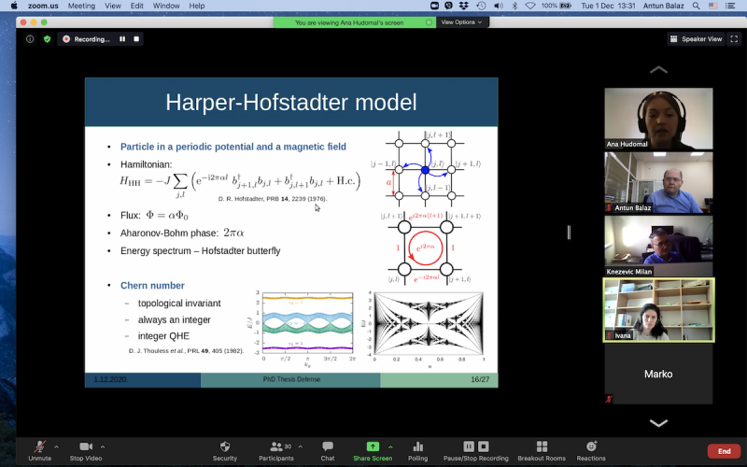Click the battery 100% indicator

coord(556,6)
